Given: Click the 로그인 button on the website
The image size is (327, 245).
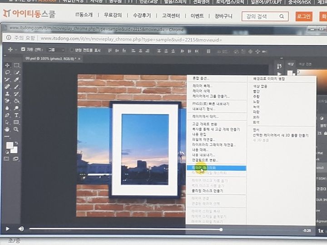Looking at the screenshot, I should (x=304, y=16).
